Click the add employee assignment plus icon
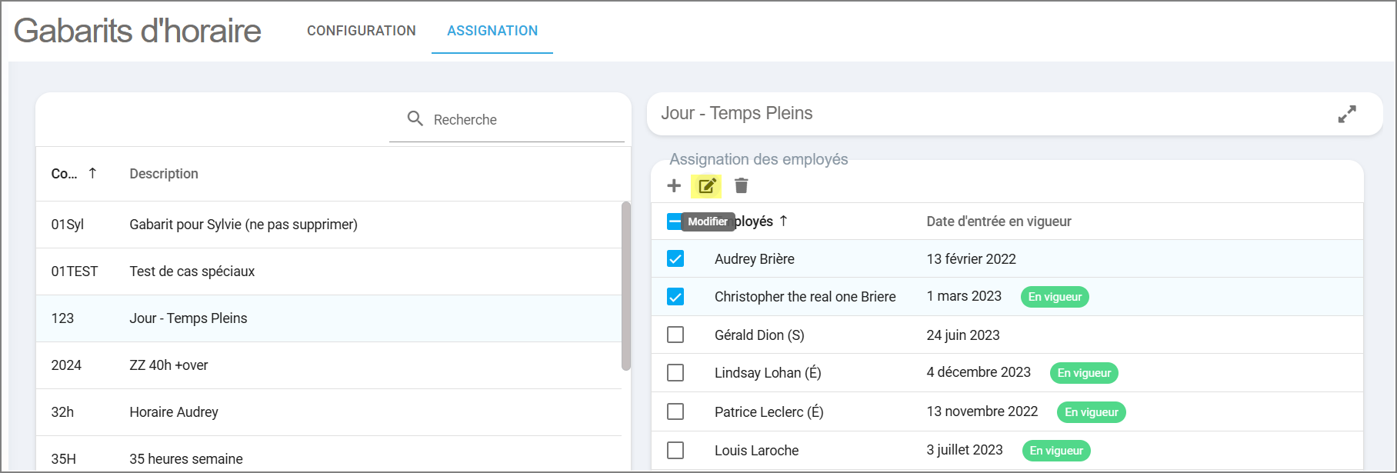1397x473 pixels. (674, 185)
